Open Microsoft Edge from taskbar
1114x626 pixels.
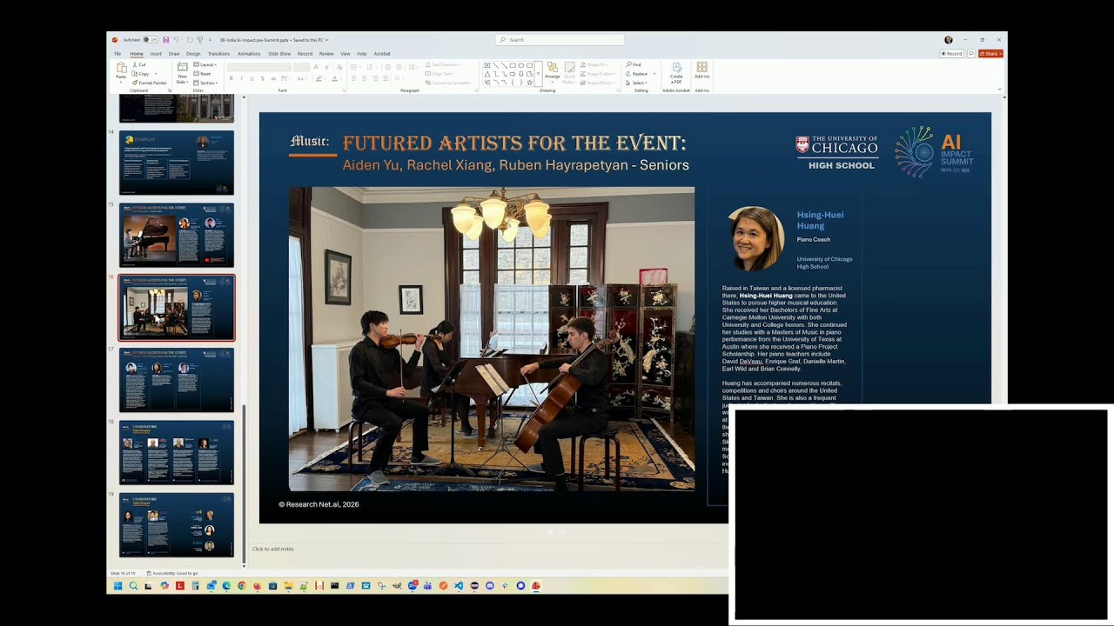point(226,586)
